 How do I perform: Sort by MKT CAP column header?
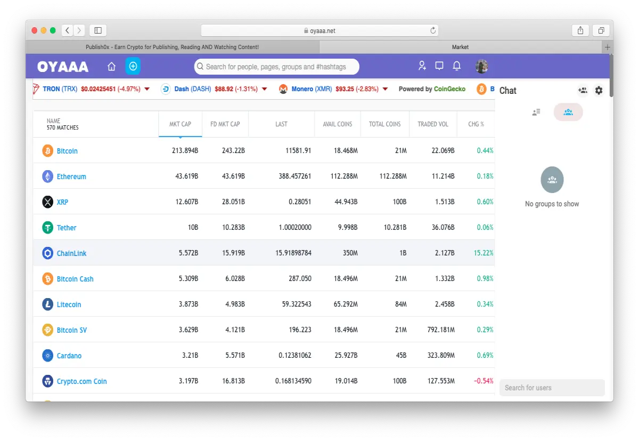coord(180,124)
